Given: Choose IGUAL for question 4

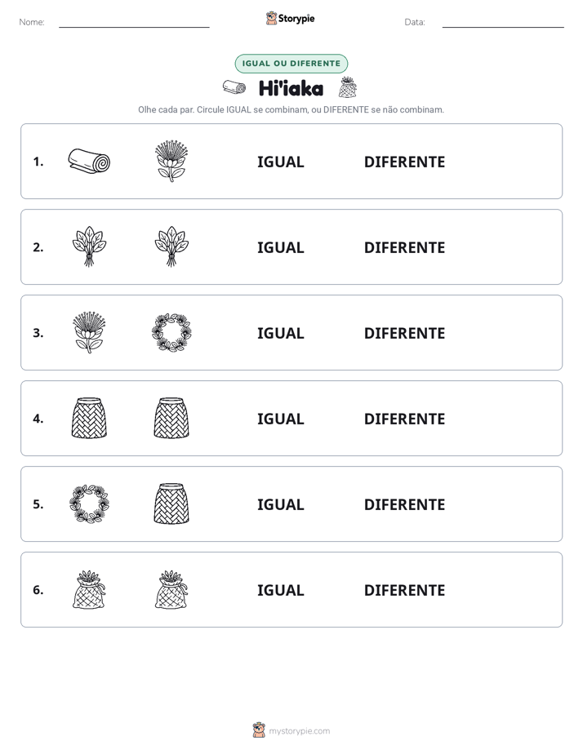Looking at the screenshot, I should [x=280, y=419].
